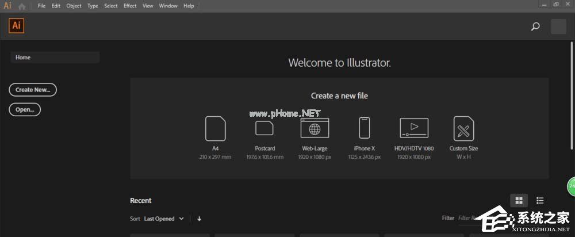
Task: Click the 'Recent' heading
Action: click(x=140, y=201)
